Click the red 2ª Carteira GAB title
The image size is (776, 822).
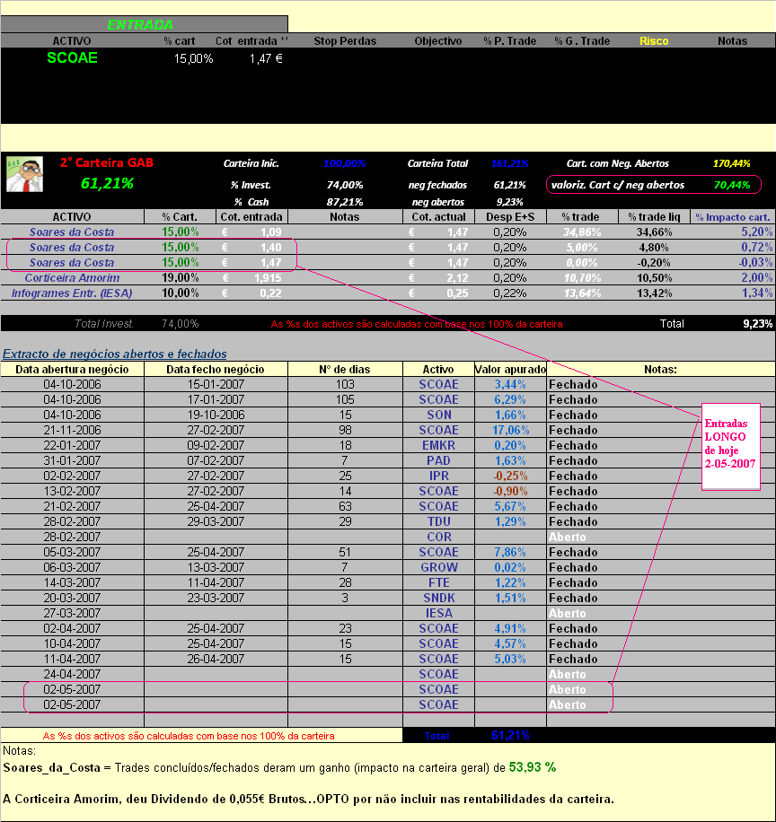pyautogui.click(x=107, y=163)
